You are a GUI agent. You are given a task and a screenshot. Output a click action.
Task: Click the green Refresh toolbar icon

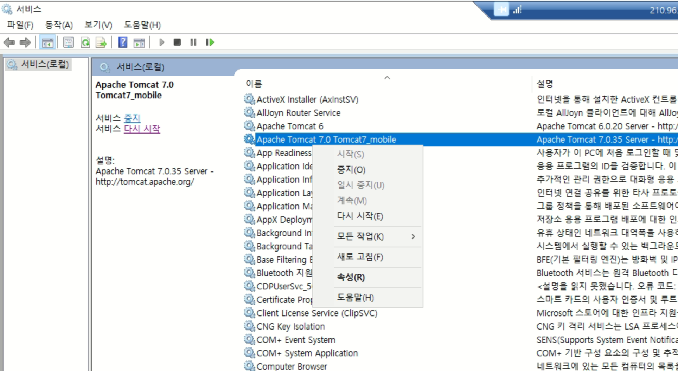coord(85,43)
